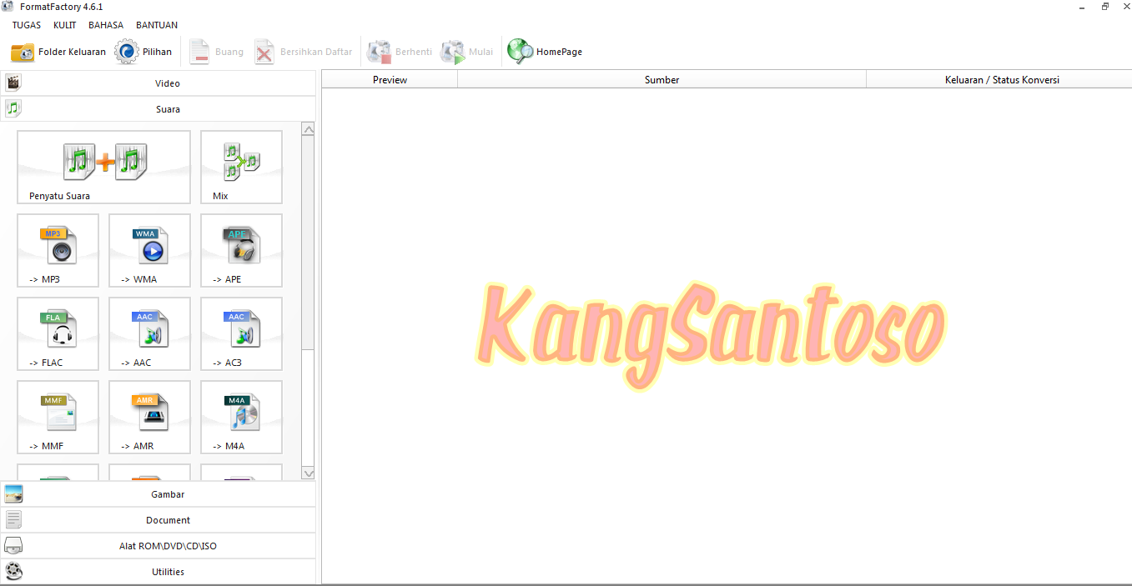
Task: Open the HomePage link
Action: point(545,52)
